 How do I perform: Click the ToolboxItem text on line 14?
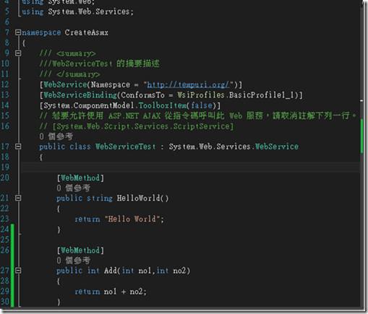pos(163,105)
